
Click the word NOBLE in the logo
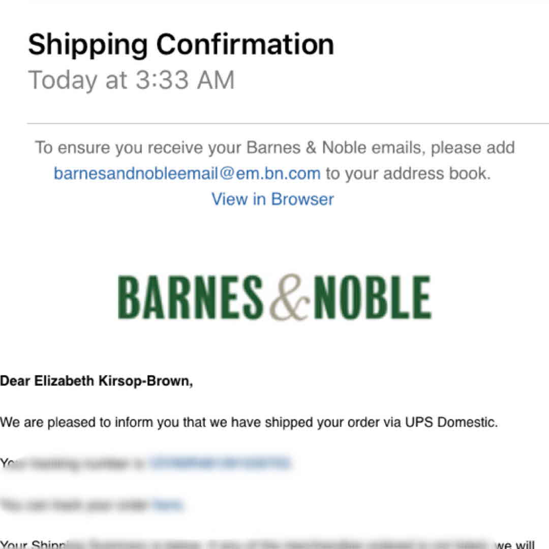[x=372, y=297]
